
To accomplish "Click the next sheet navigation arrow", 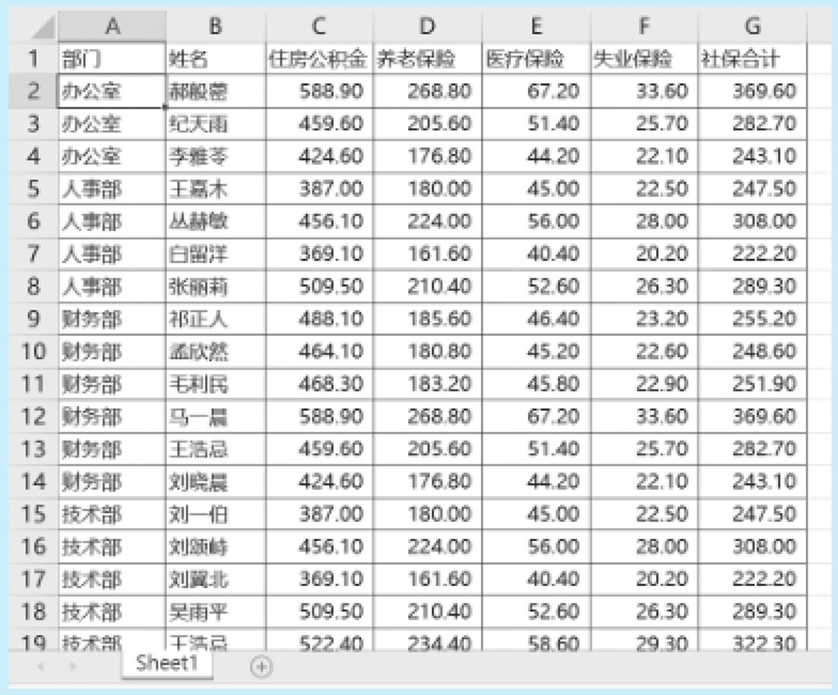I will [x=72, y=666].
